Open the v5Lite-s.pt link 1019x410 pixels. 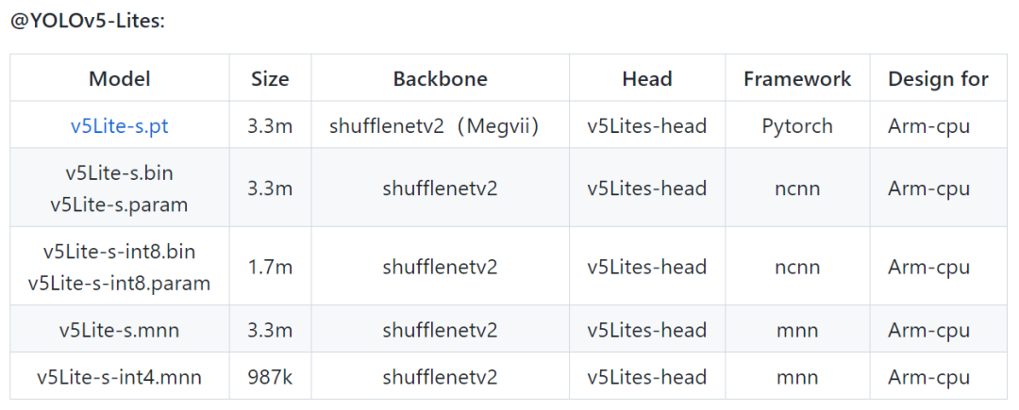pos(119,125)
